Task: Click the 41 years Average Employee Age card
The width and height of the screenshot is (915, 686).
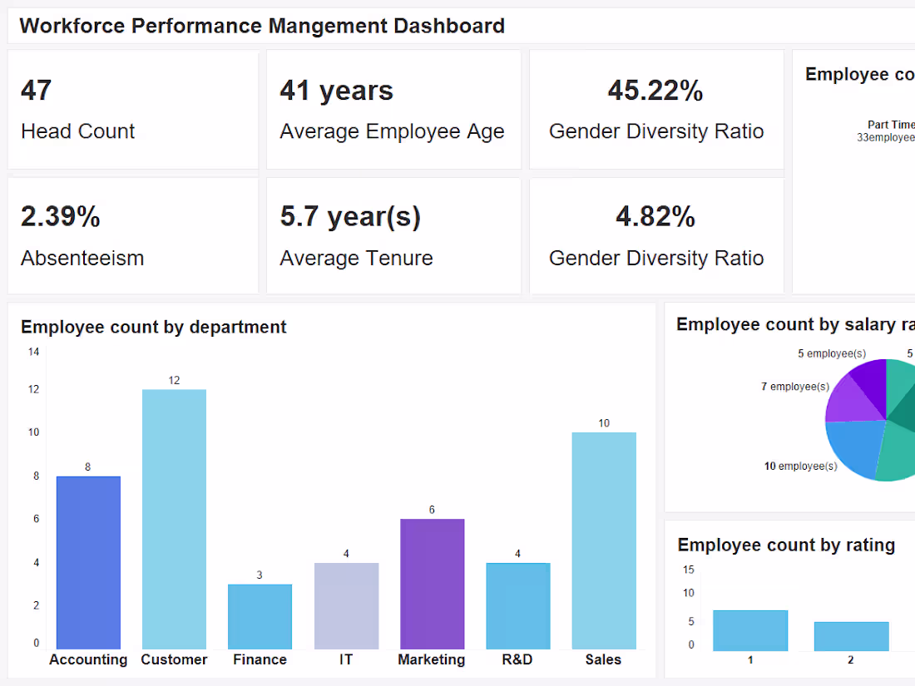Action: point(394,110)
